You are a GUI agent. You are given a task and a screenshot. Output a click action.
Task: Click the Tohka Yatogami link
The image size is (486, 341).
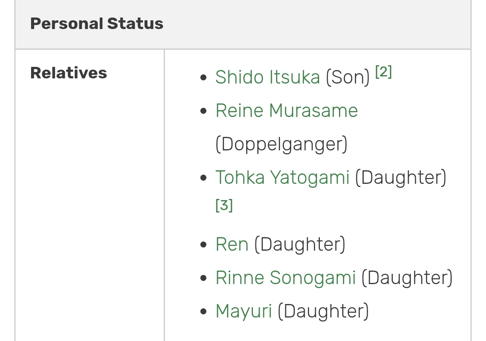tap(282, 177)
